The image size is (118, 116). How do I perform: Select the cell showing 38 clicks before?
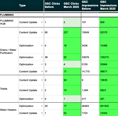coord(54,57)
